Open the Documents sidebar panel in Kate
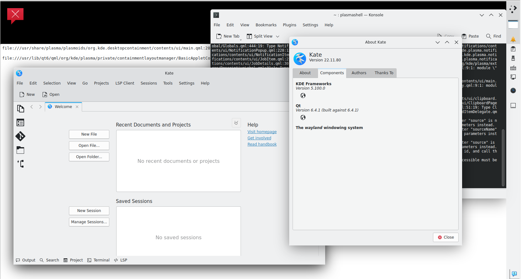The height and width of the screenshot is (279, 521). click(20, 109)
